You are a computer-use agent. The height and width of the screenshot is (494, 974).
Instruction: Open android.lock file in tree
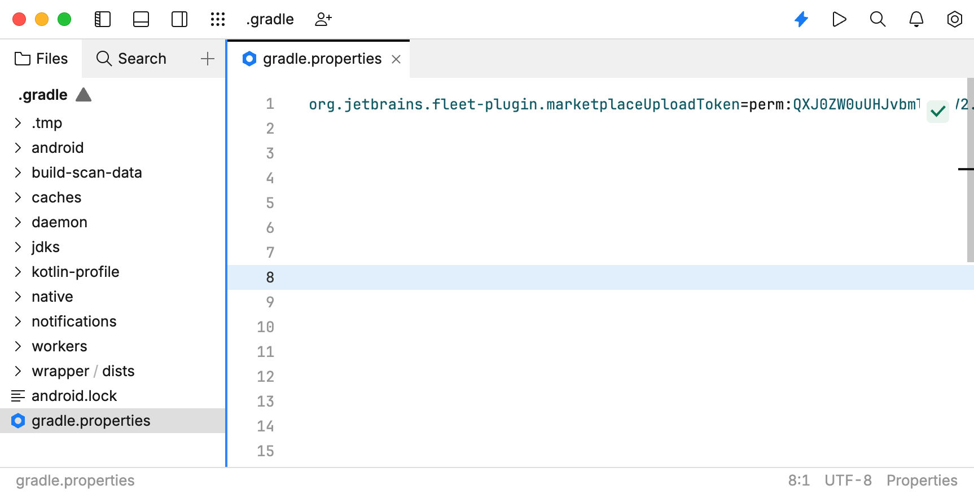[x=74, y=396]
